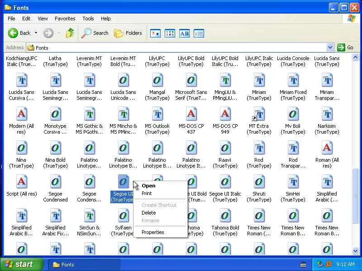Select the Roman (All res) font icon
Viewport: 362px width, 271px height.
327,148
